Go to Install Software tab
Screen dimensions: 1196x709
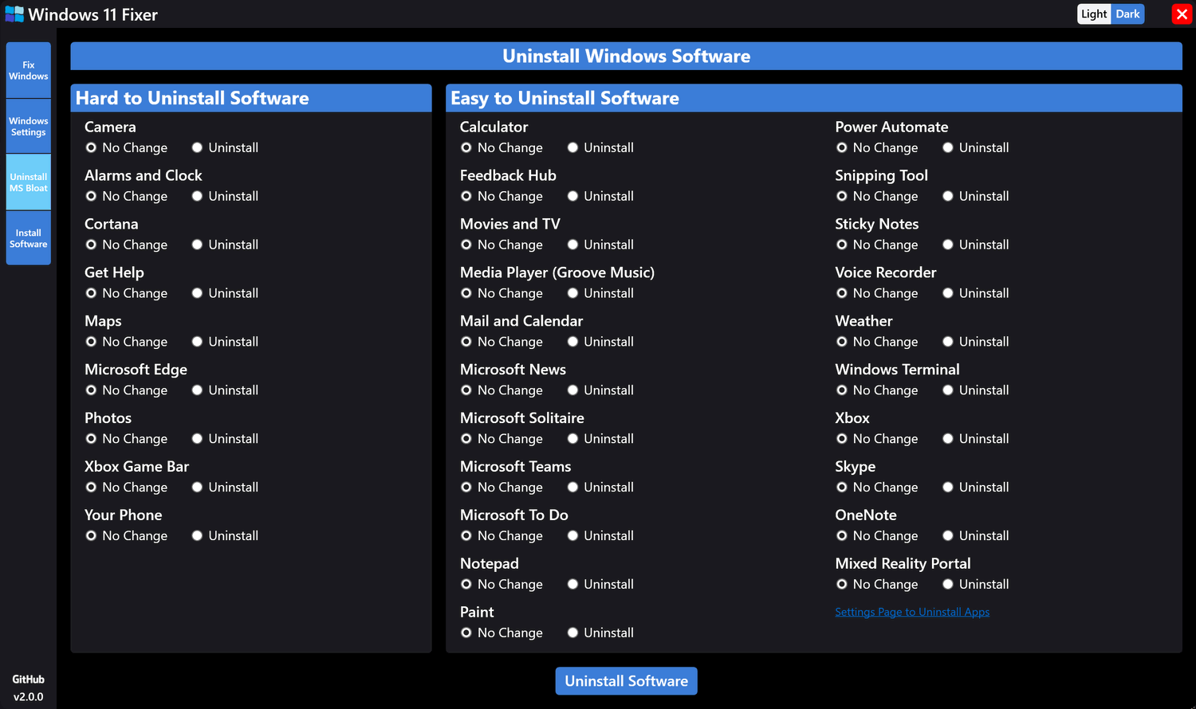coord(29,238)
